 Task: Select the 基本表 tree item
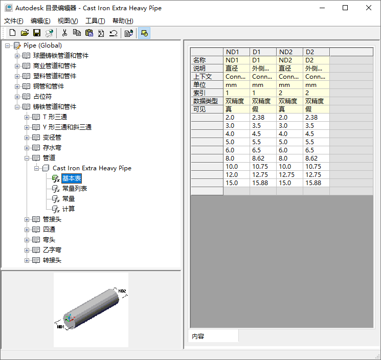(x=72, y=178)
